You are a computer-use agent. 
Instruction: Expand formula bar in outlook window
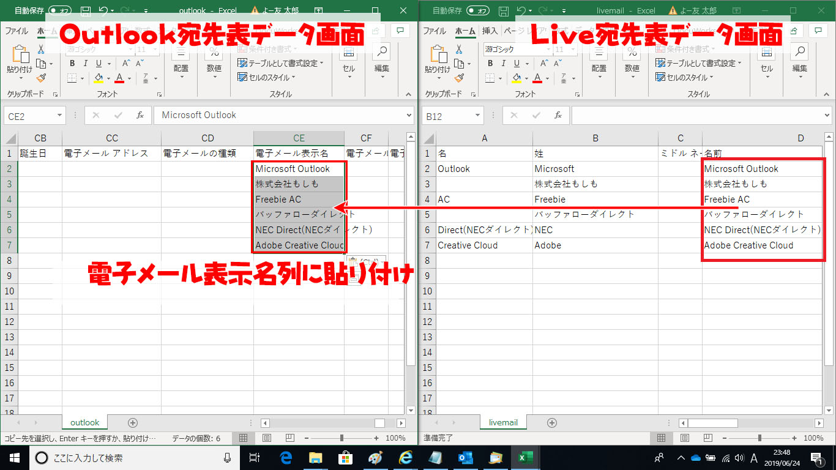coord(409,115)
